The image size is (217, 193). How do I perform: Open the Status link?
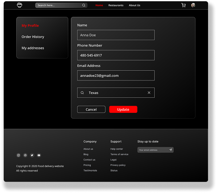[x=114, y=170]
